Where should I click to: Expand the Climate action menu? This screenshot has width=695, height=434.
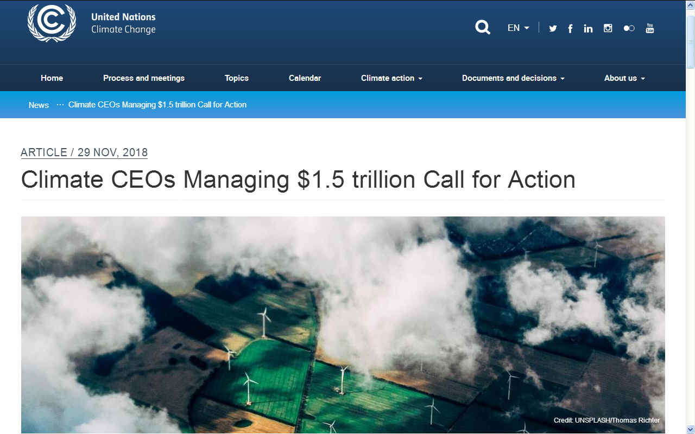click(391, 78)
